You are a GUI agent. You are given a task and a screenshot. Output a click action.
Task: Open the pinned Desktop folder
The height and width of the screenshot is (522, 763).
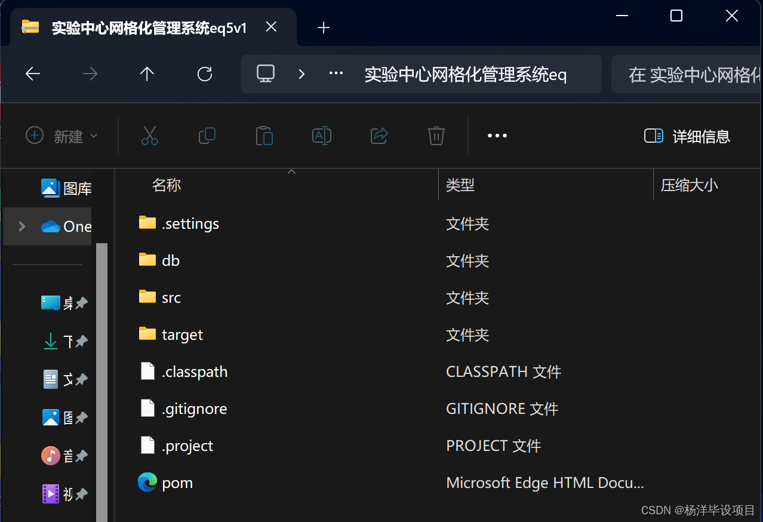pos(64,303)
